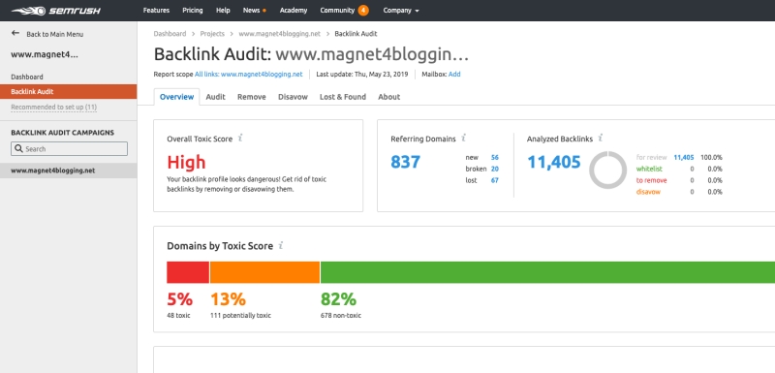Image resolution: width=775 pixels, height=373 pixels.
Task: Click the green non-toxic bar segment
Action: coord(547,272)
